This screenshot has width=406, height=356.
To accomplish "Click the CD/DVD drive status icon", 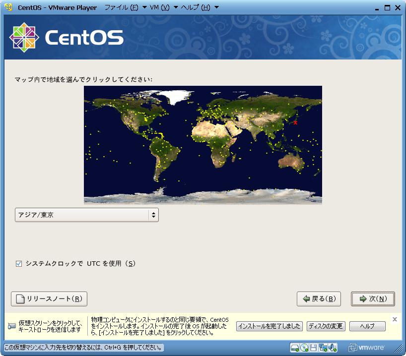I will click(x=304, y=347).
